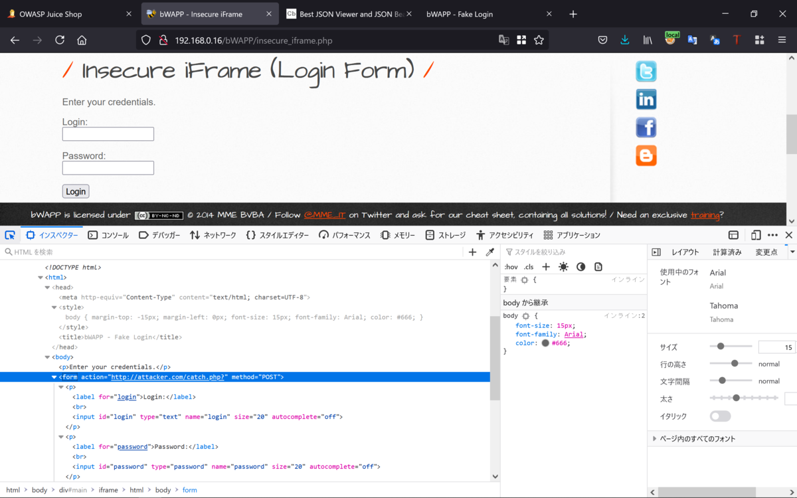
Task: Select the 計算済み sidebar tab
Action: coord(727,252)
